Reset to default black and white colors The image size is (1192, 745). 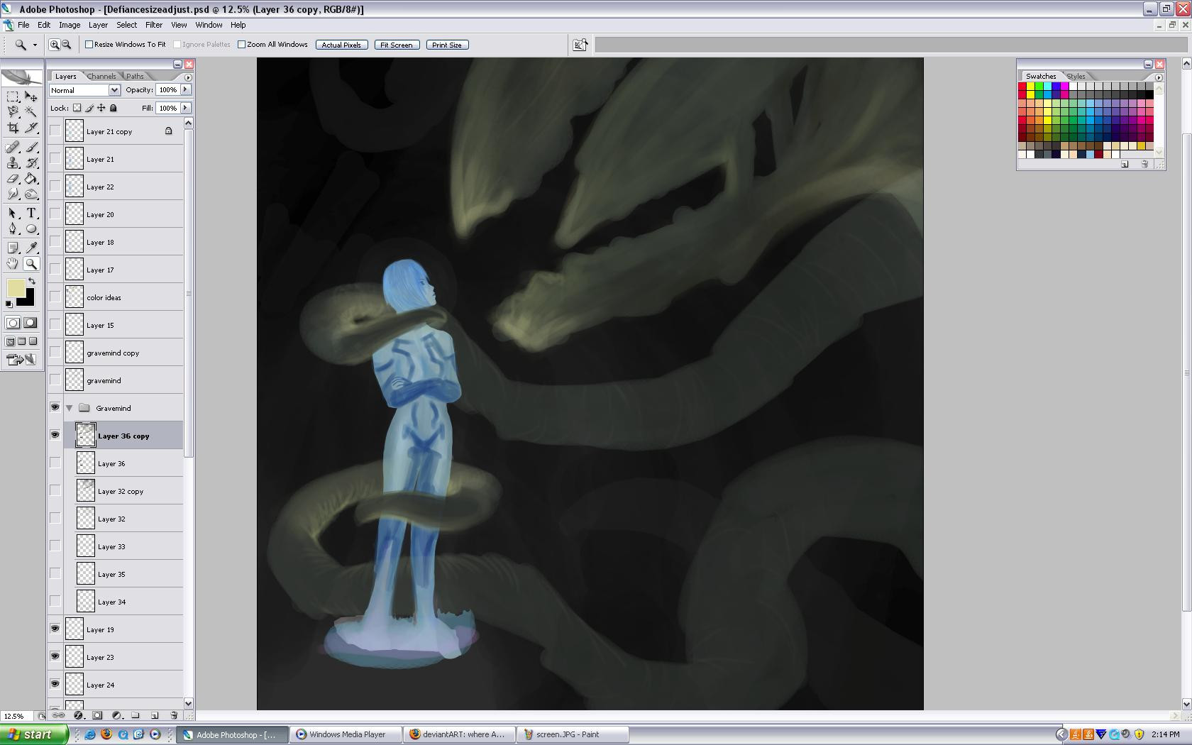pyautogui.click(x=9, y=304)
